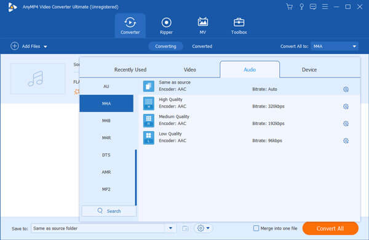This screenshot has width=369, height=240.
Task: Click the Add Files plus icon
Action: point(15,46)
